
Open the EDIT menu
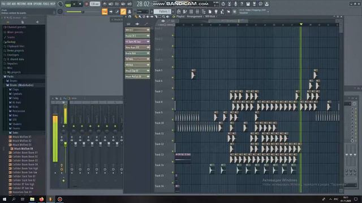8,4
